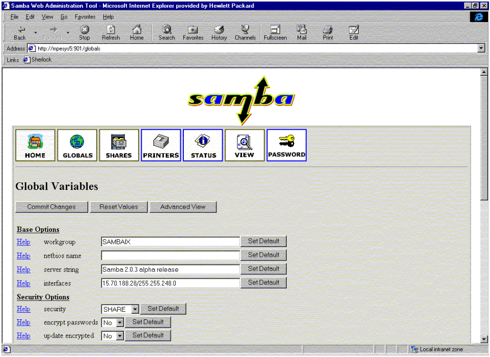Show browsing History
Image resolution: width=490 pixels, height=357 pixels.
(219, 33)
